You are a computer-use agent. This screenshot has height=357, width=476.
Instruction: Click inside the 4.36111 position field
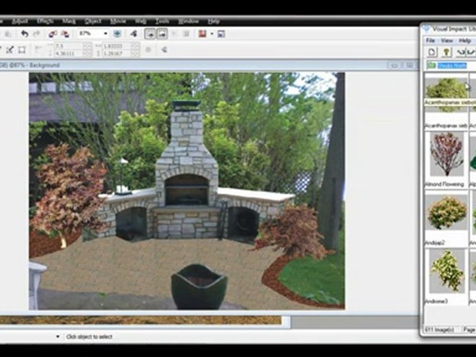pos(69,54)
